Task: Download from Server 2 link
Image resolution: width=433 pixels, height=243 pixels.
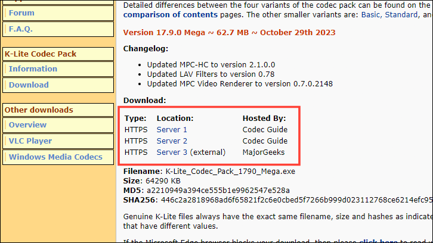Action: pos(172,141)
